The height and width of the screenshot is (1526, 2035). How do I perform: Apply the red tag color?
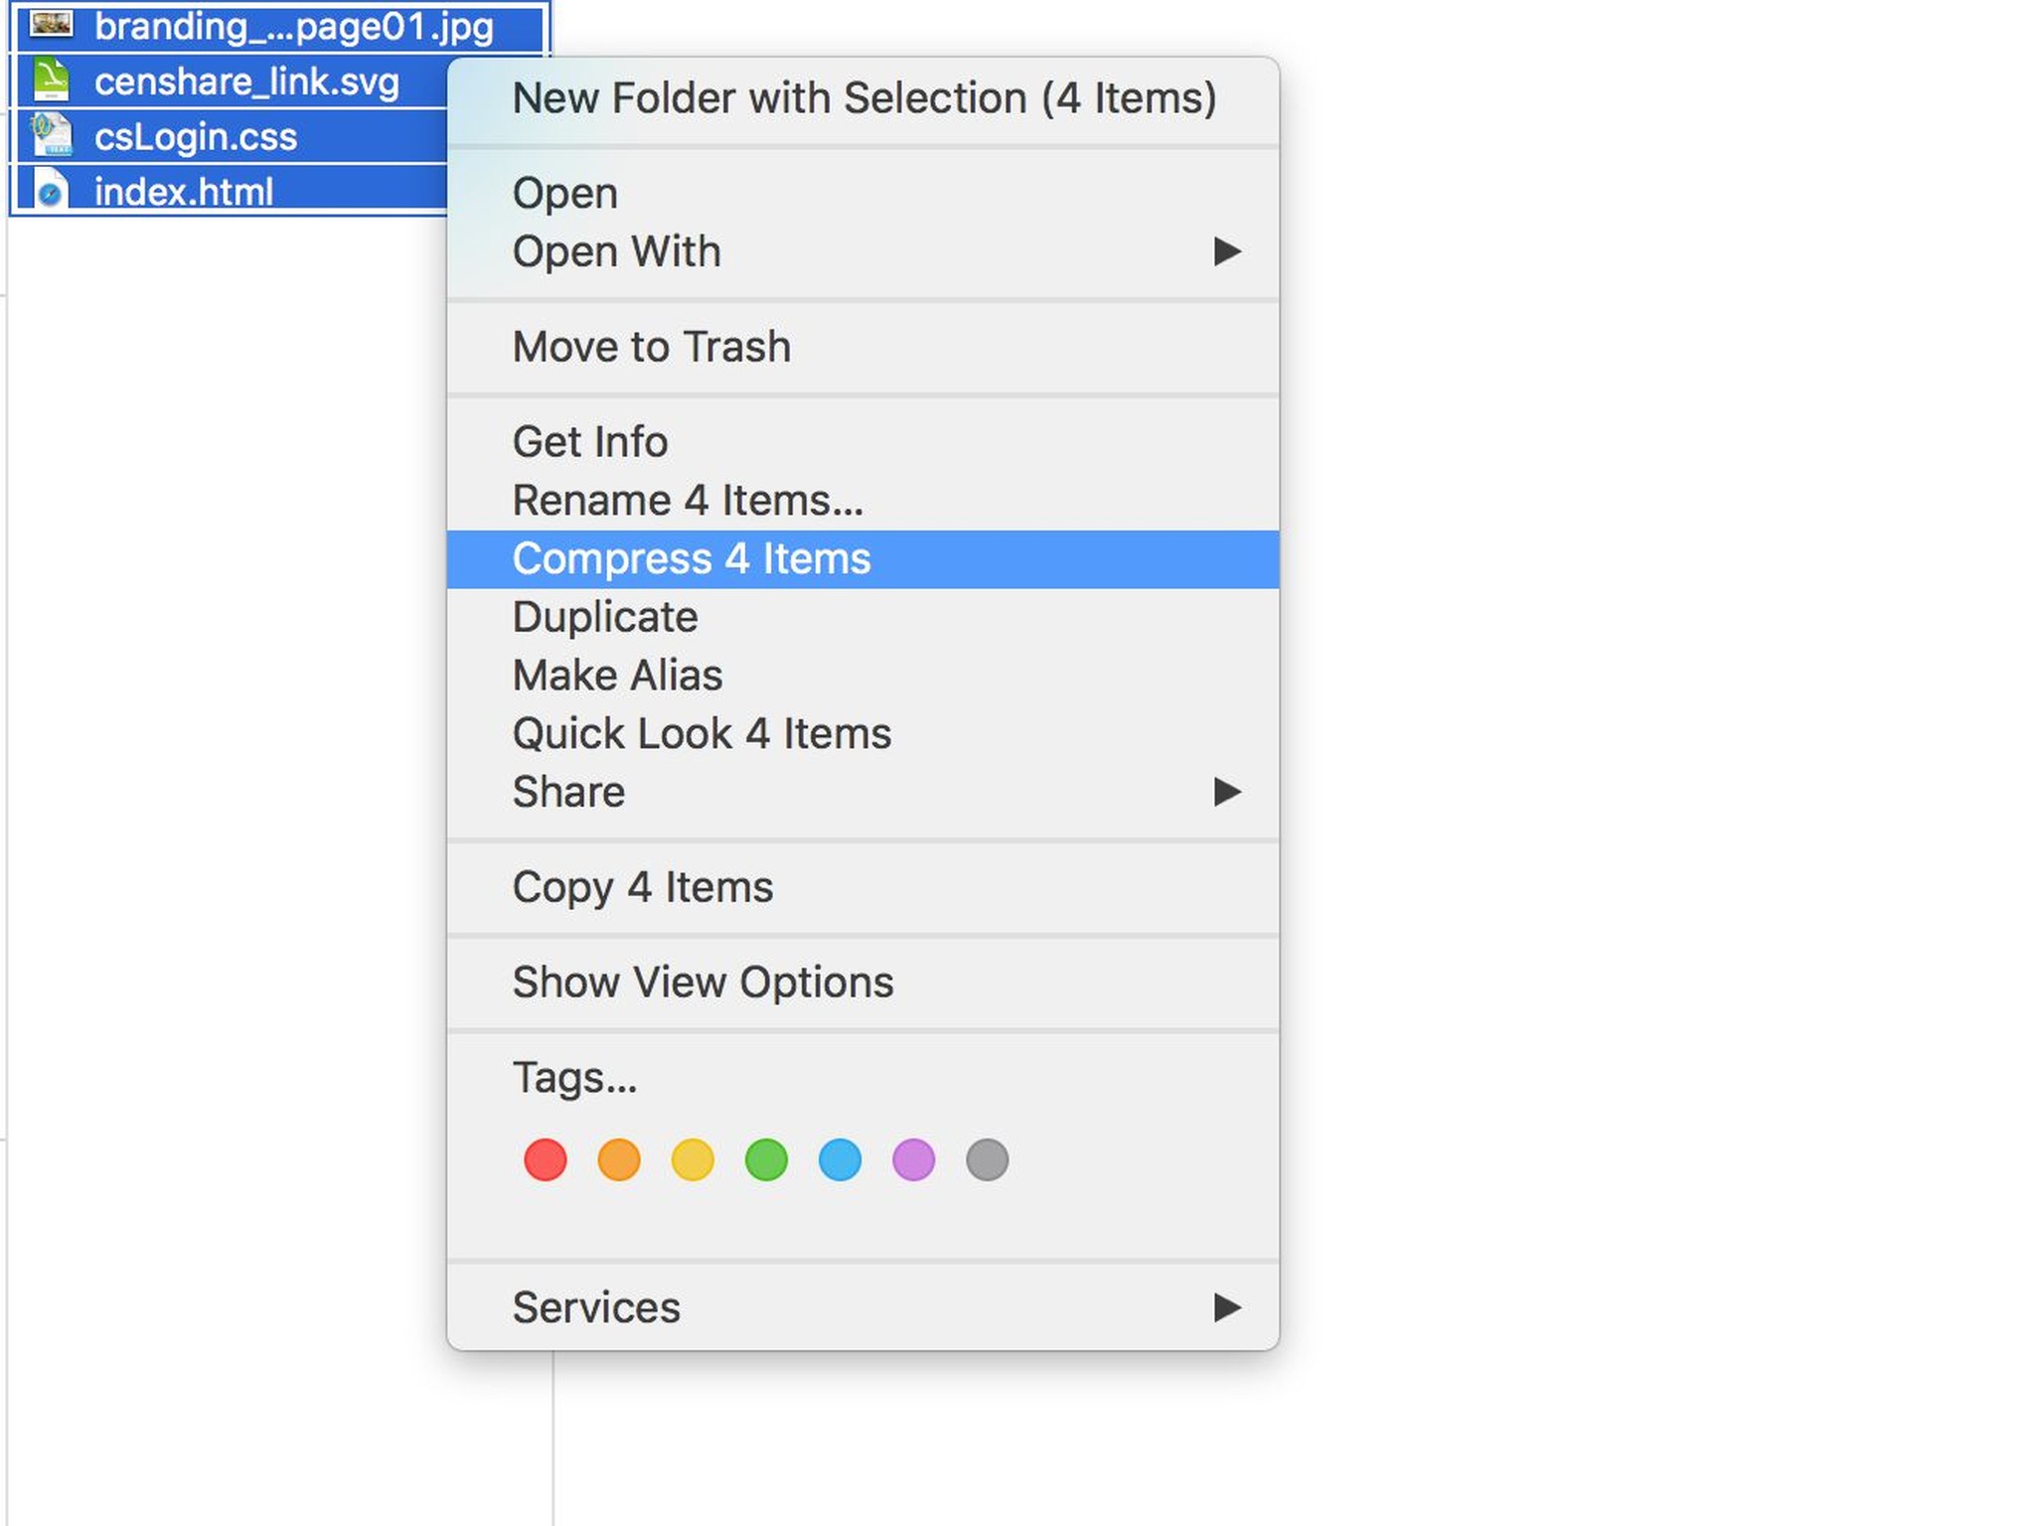click(545, 1159)
